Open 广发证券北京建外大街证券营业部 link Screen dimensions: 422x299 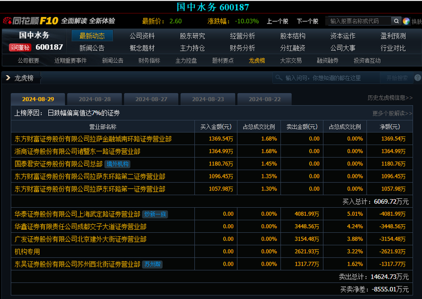click(x=81, y=239)
